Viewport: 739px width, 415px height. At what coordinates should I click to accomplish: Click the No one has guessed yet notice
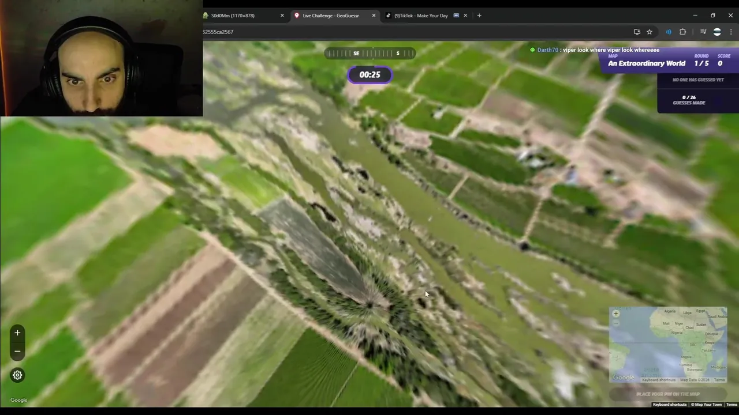tap(698, 80)
